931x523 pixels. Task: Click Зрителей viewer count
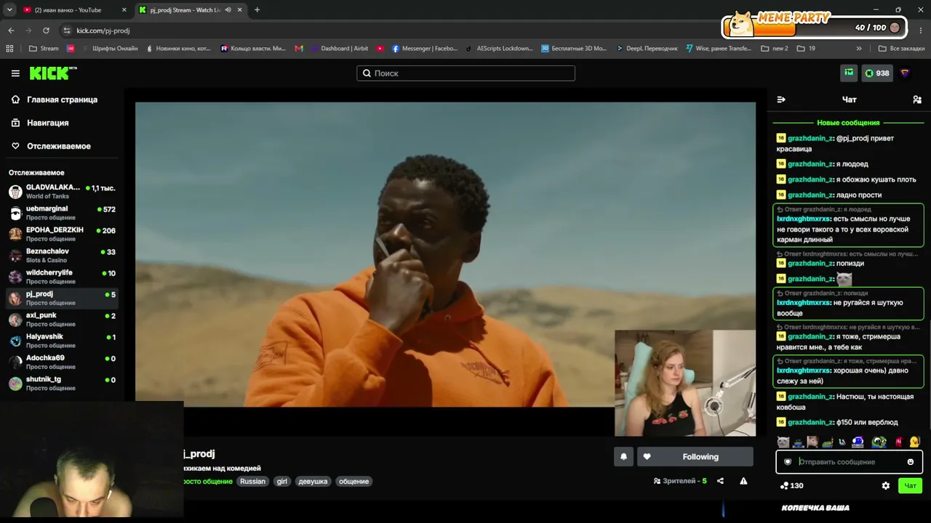[x=680, y=481]
